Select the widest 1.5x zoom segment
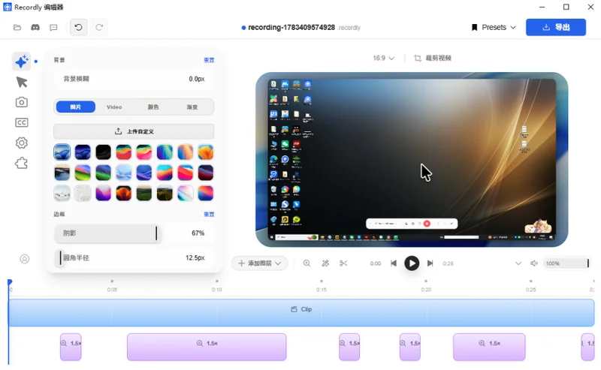Screen dimensions: 601x370 207,347
